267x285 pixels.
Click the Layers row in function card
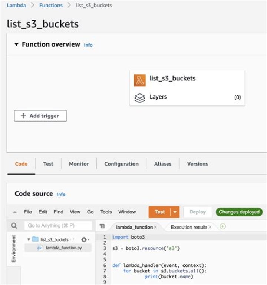point(187,97)
